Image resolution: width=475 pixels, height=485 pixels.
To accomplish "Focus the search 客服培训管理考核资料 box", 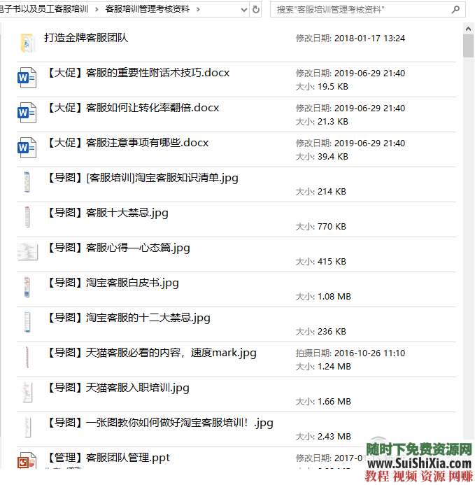I will click(368, 10).
